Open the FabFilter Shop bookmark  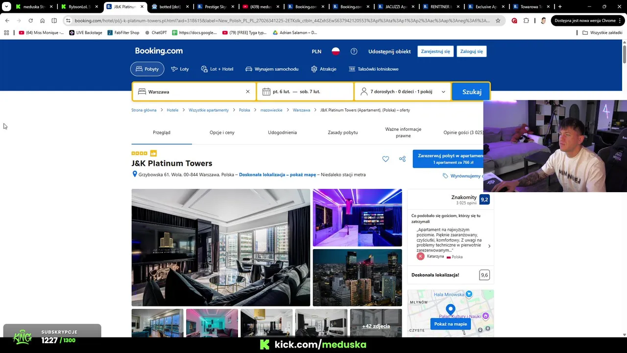point(123,32)
